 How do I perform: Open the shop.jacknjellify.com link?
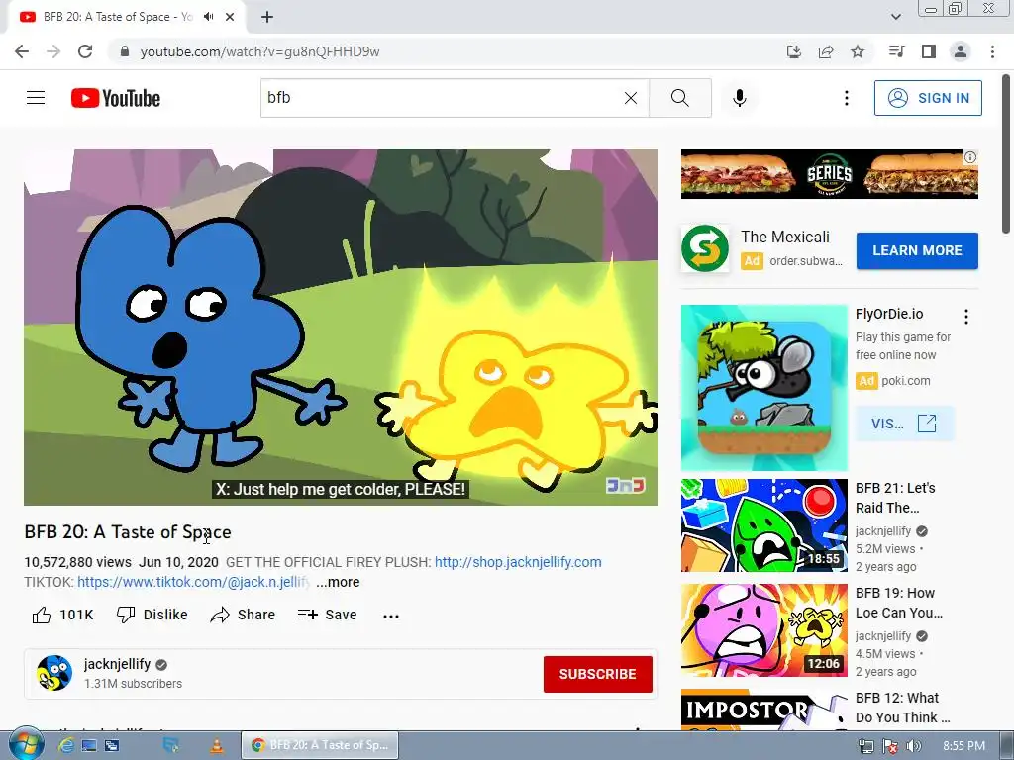pos(518,562)
